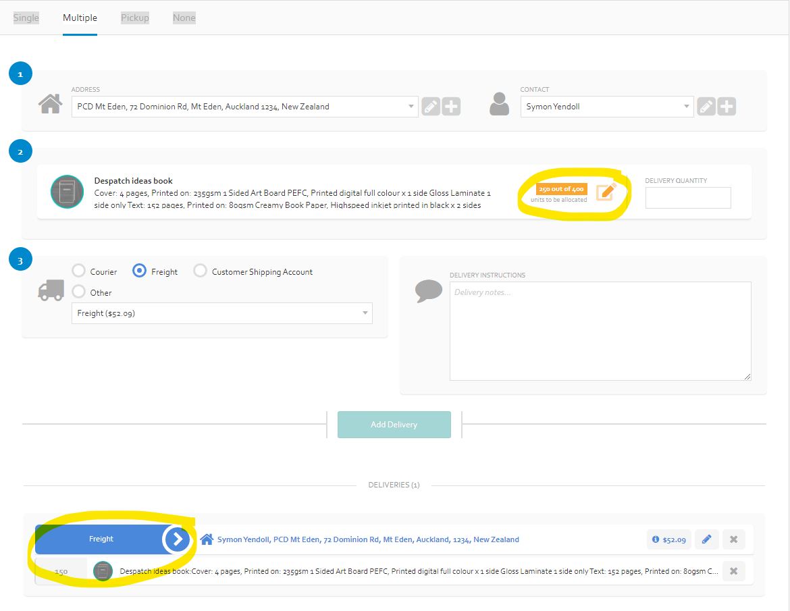Select Customer Shipping Account radio option
The width and height of the screenshot is (790, 611).
click(x=200, y=271)
